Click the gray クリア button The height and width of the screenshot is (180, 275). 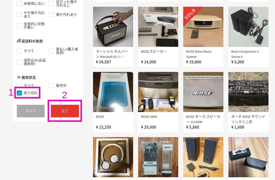pyautogui.click(x=31, y=111)
